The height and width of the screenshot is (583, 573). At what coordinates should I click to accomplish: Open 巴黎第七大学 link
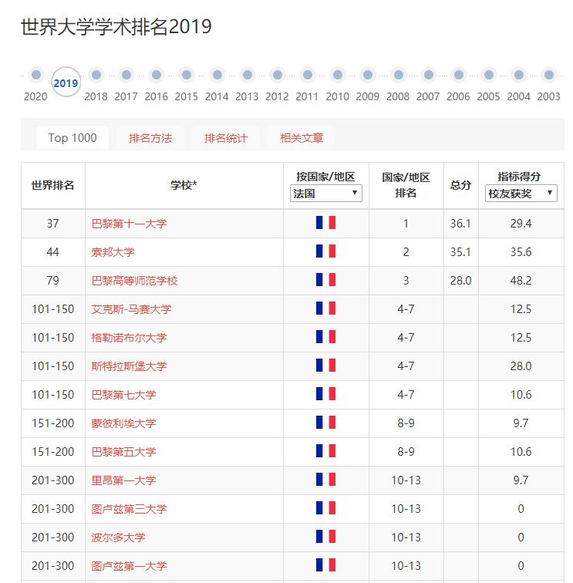(124, 395)
